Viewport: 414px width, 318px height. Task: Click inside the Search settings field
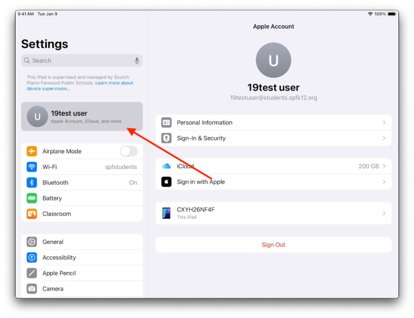(x=78, y=60)
